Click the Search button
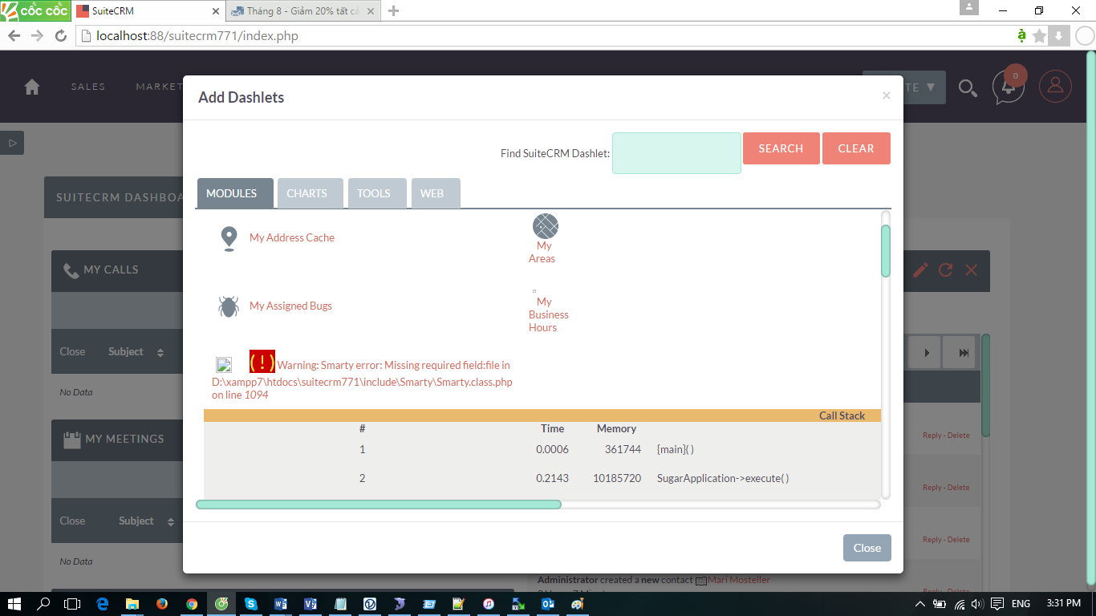Viewport: 1096px width, 616px height. tap(781, 148)
